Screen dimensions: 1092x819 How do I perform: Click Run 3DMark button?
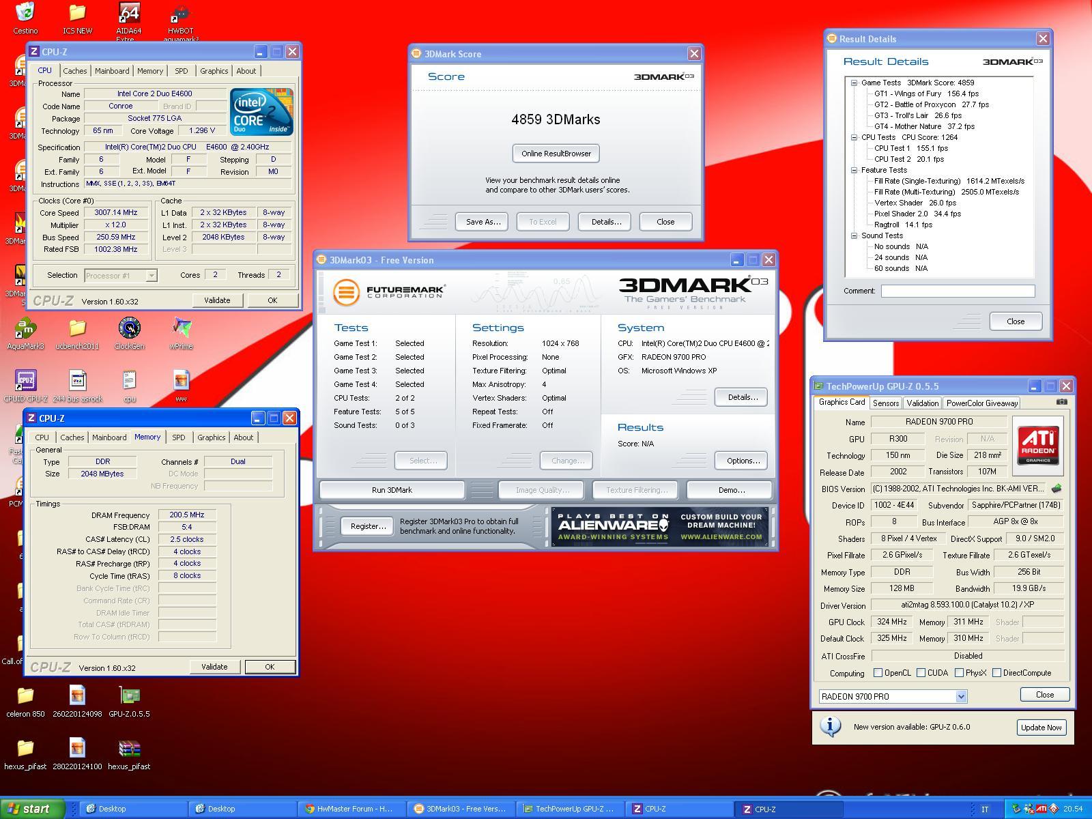pyautogui.click(x=392, y=490)
